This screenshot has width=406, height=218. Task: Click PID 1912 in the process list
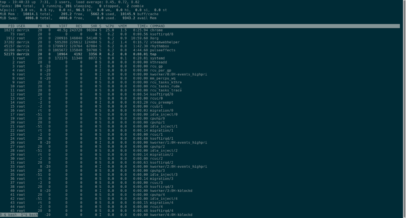point(10,38)
